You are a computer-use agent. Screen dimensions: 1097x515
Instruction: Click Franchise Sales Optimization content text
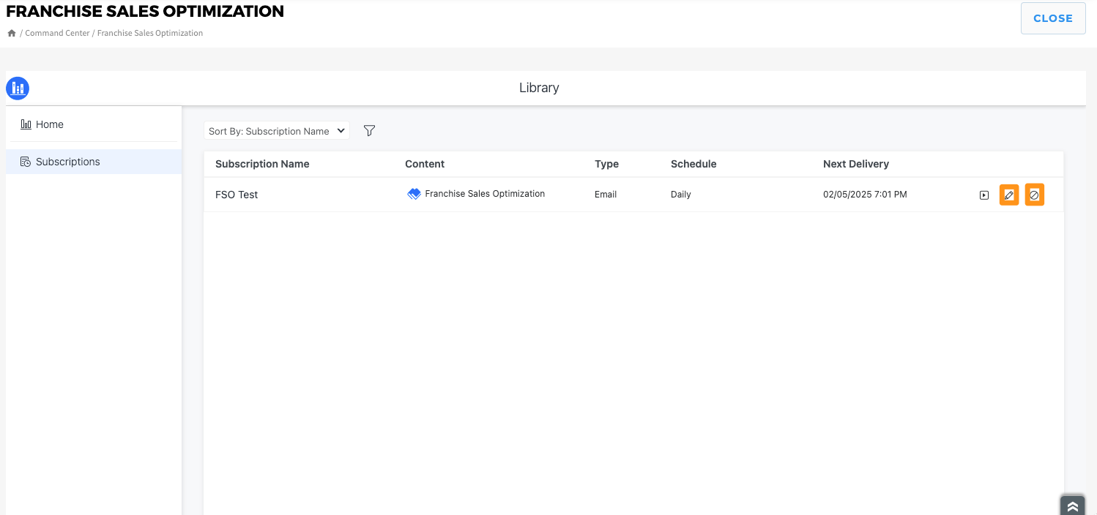(485, 194)
